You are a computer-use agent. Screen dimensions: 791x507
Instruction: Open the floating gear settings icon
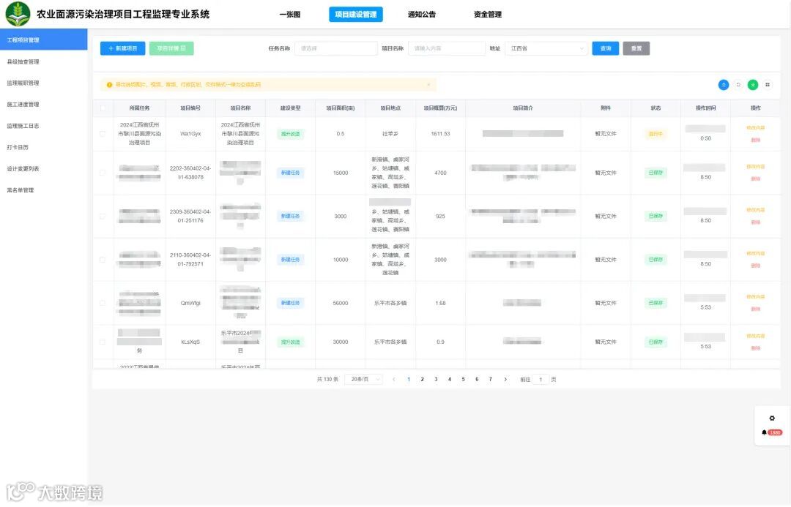(772, 418)
